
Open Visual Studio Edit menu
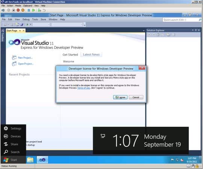[x=10, y=20]
